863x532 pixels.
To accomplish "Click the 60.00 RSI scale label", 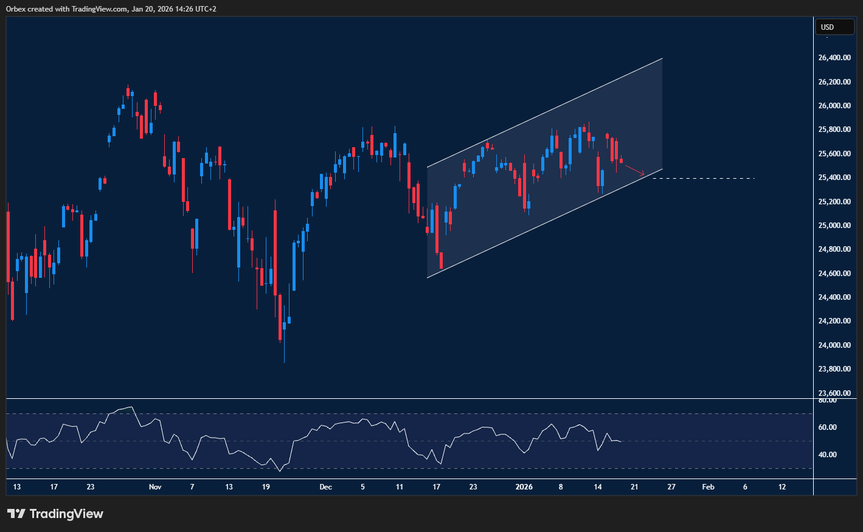I will click(x=827, y=427).
